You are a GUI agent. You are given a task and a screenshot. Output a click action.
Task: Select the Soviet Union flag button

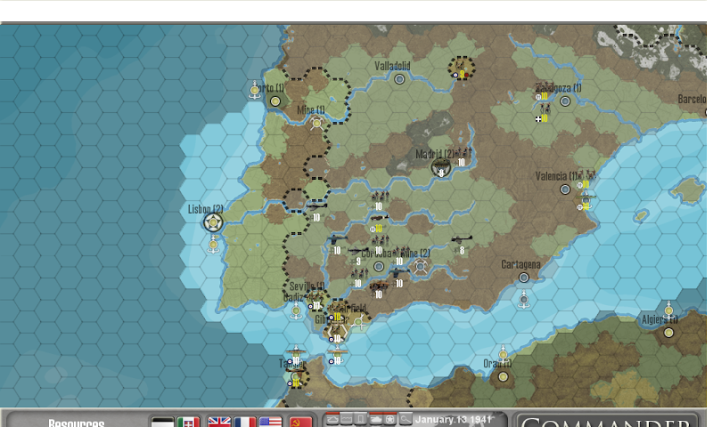(x=300, y=422)
